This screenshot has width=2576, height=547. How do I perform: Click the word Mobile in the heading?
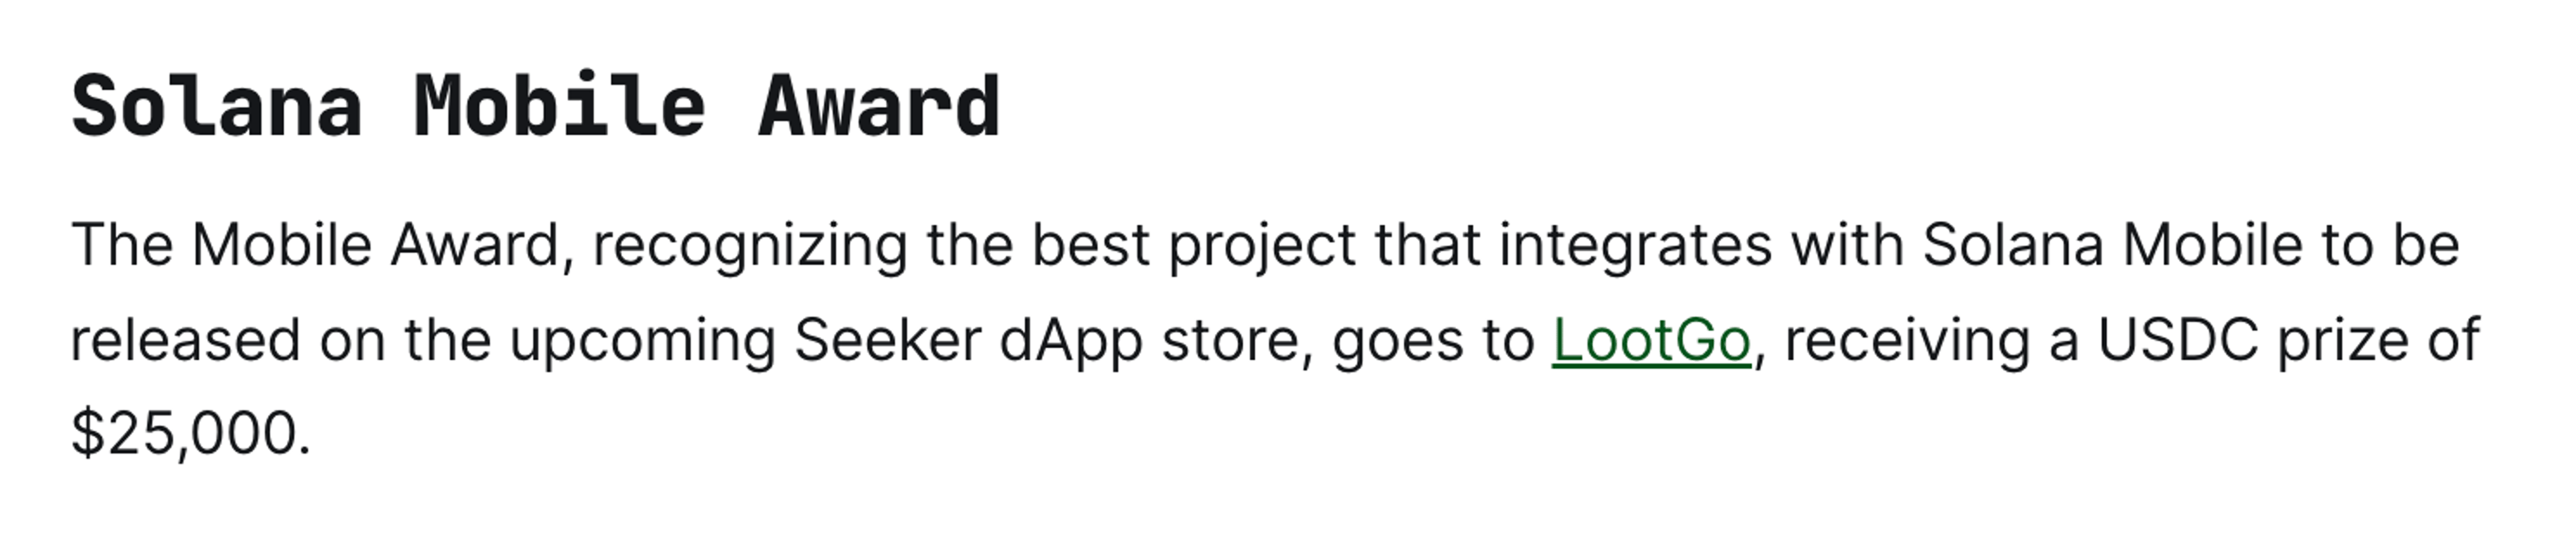click(x=561, y=106)
